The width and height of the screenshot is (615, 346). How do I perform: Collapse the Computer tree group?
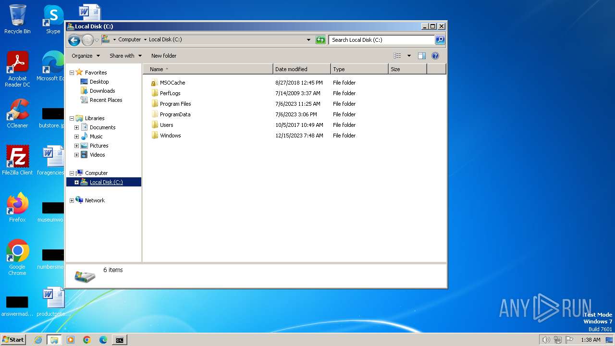click(72, 173)
